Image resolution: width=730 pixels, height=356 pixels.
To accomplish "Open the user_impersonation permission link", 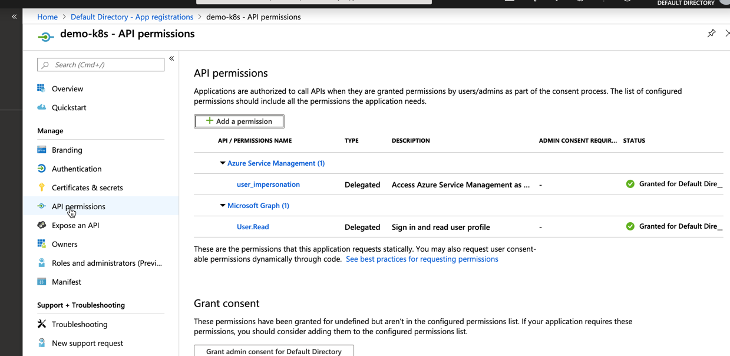I will pos(268,184).
